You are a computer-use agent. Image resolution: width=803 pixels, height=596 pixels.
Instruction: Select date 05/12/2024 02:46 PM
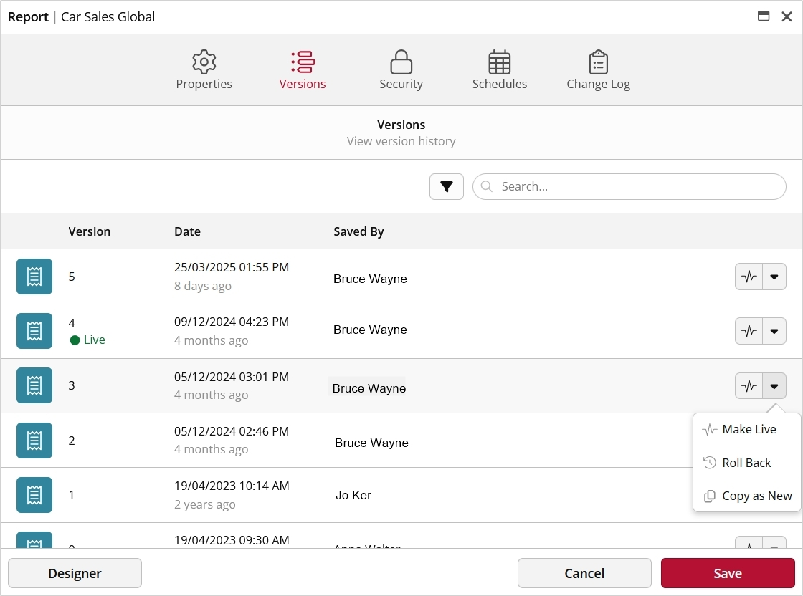(x=232, y=432)
